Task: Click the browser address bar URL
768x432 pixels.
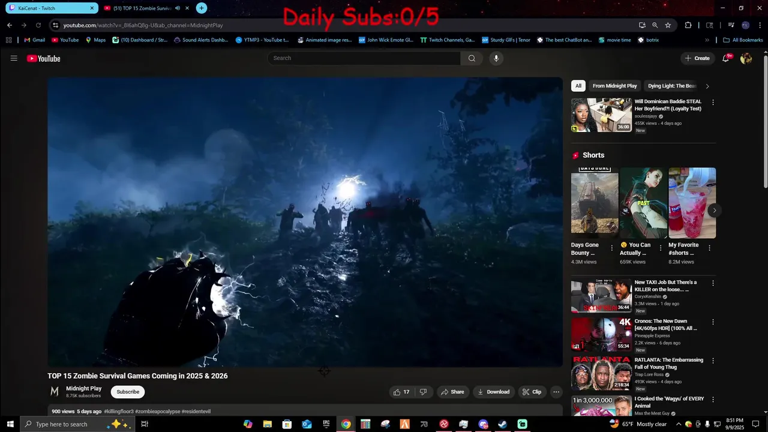Action: click(x=143, y=25)
